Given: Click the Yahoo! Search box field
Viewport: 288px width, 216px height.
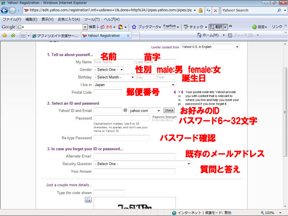Looking at the screenshot, I should pos(249,10).
